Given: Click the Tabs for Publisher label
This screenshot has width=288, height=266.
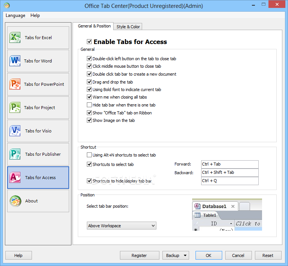Looking at the screenshot, I should coord(43,154).
